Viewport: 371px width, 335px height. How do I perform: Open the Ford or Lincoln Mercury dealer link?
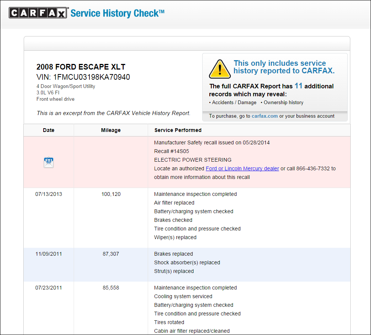tap(242, 168)
